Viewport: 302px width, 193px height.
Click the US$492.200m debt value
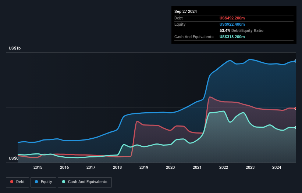pyautogui.click(x=232, y=18)
